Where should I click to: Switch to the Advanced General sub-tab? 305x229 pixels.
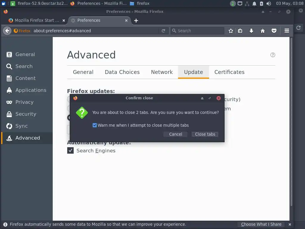coord(83,72)
